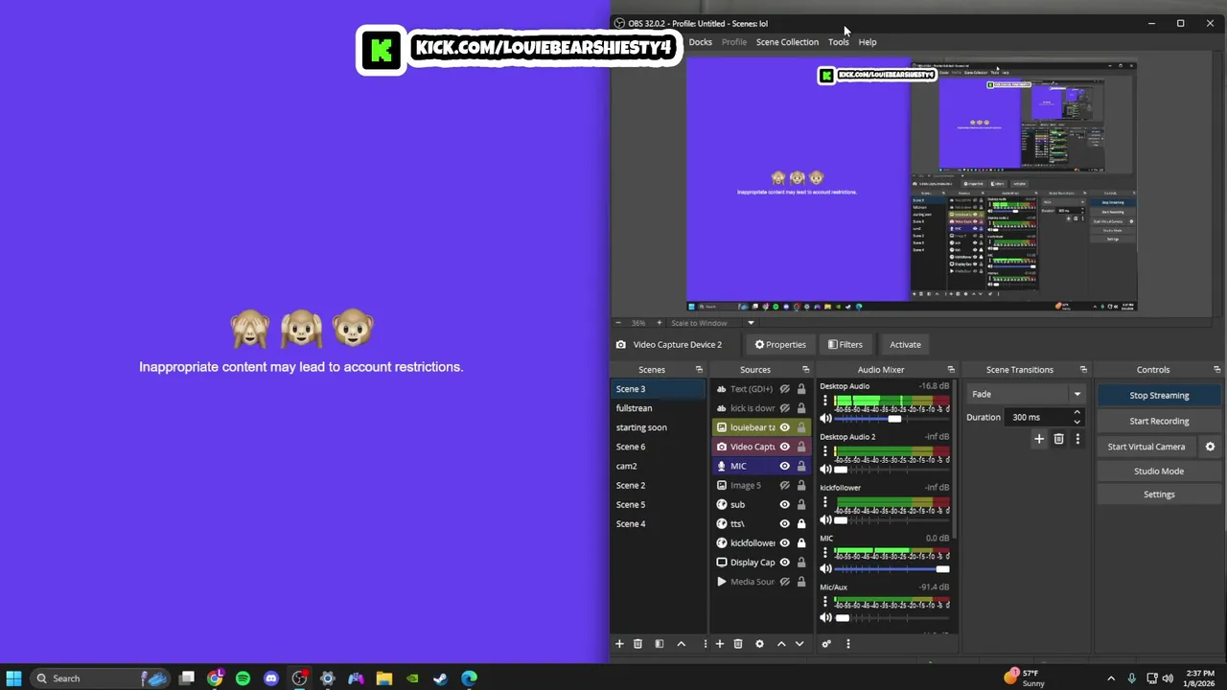1227x690 pixels.
Task: Open Desktop Audio three-dot options
Action: (825, 401)
